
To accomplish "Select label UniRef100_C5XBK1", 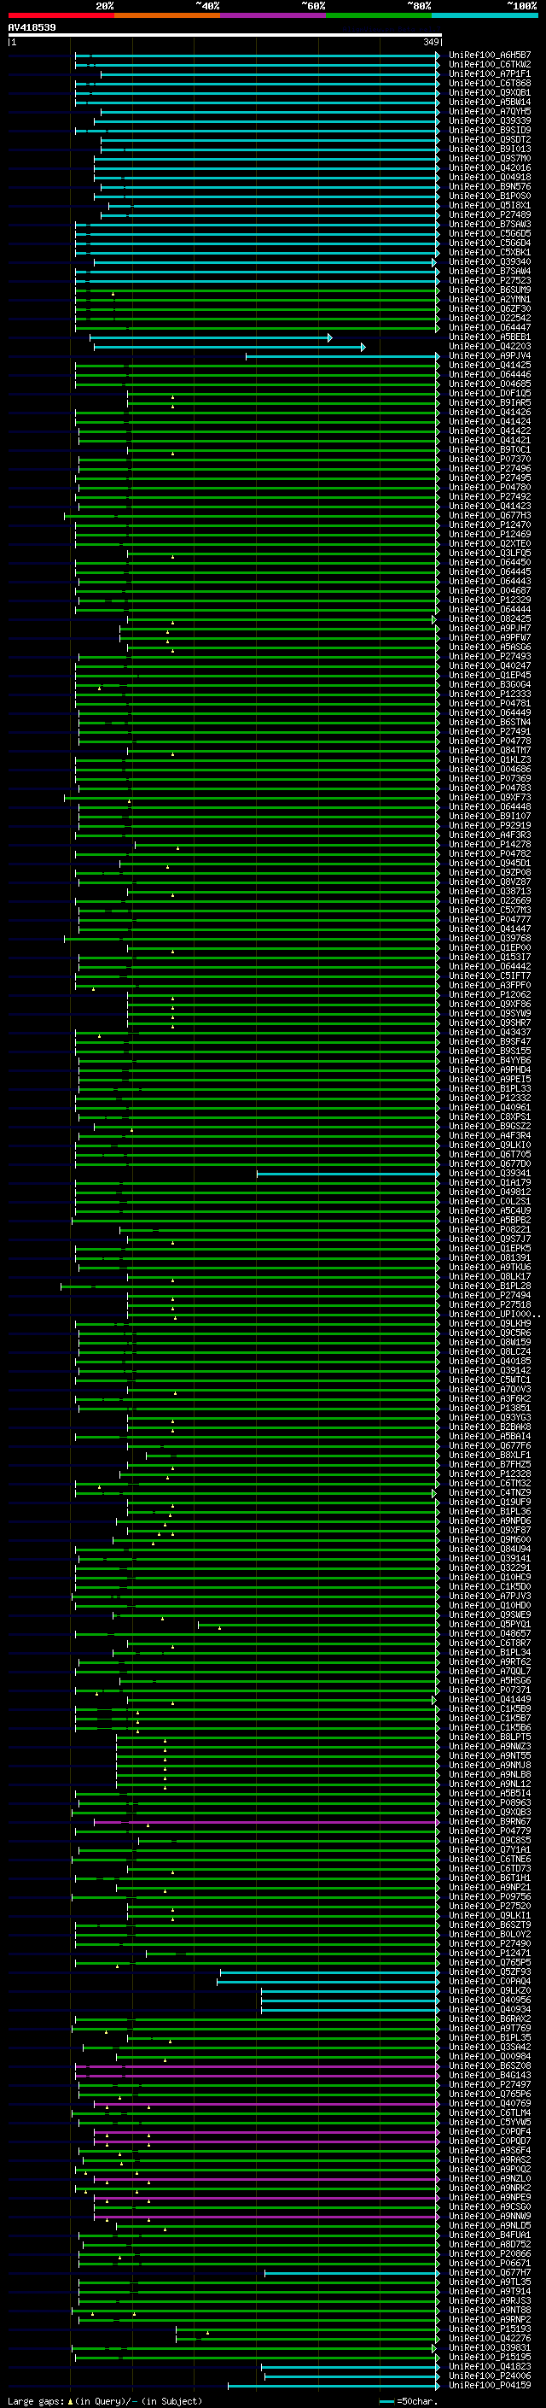I will tap(489, 252).
